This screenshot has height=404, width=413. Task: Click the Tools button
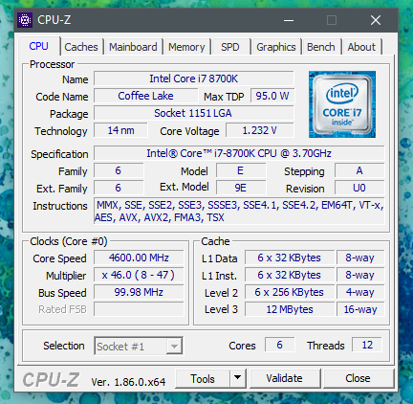[x=203, y=378]
